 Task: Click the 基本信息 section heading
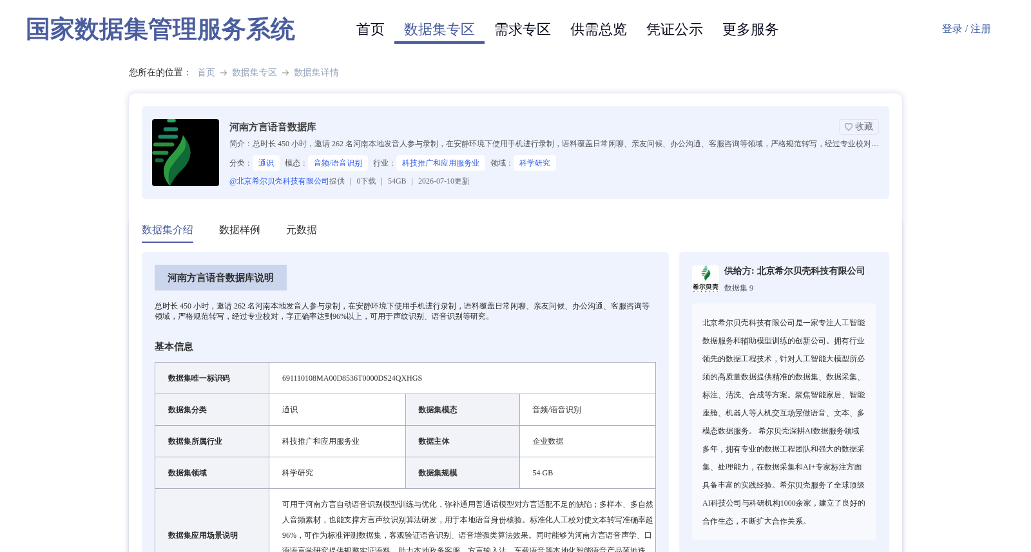(x=174, y=347)
